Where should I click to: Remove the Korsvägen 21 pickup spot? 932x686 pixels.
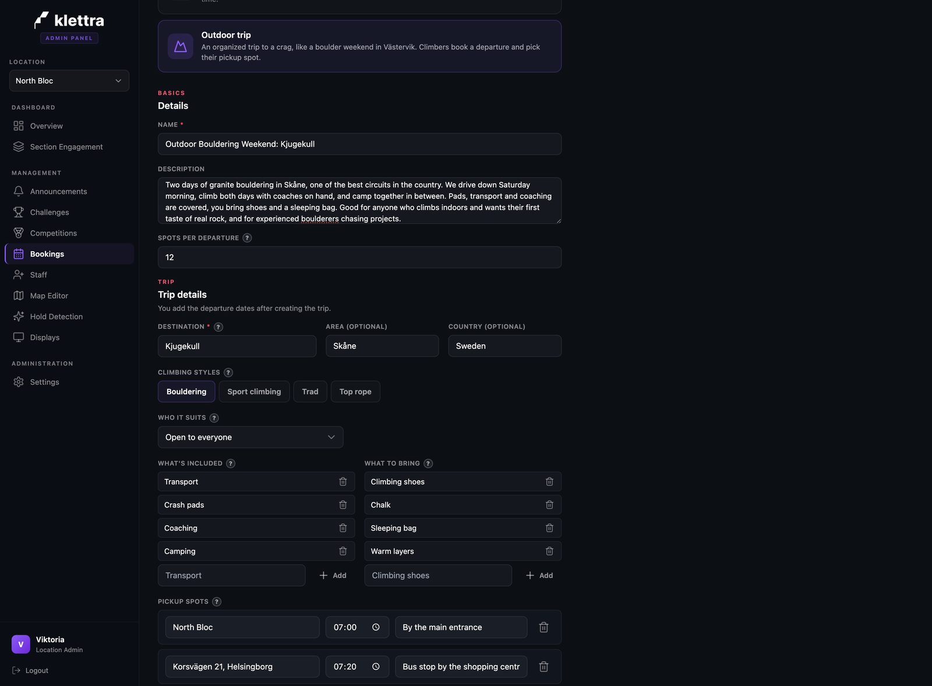coord(543,667)
